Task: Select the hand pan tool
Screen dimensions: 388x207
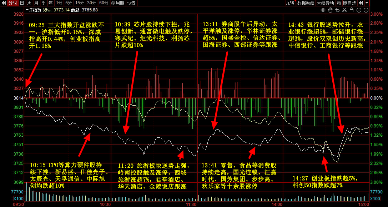Action: (330, 10)
